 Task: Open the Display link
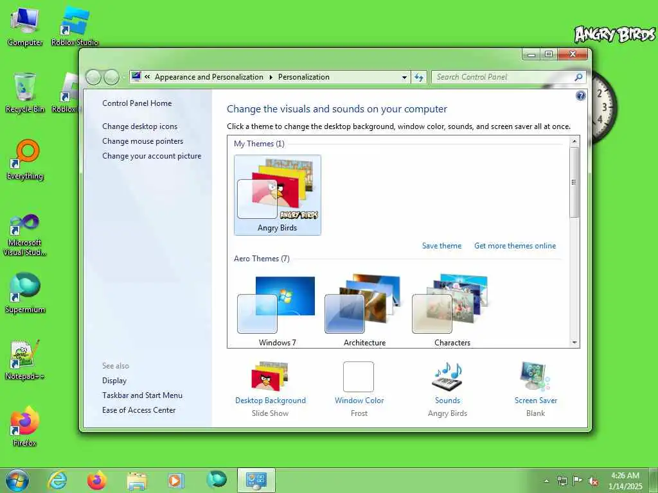[114, 381]
